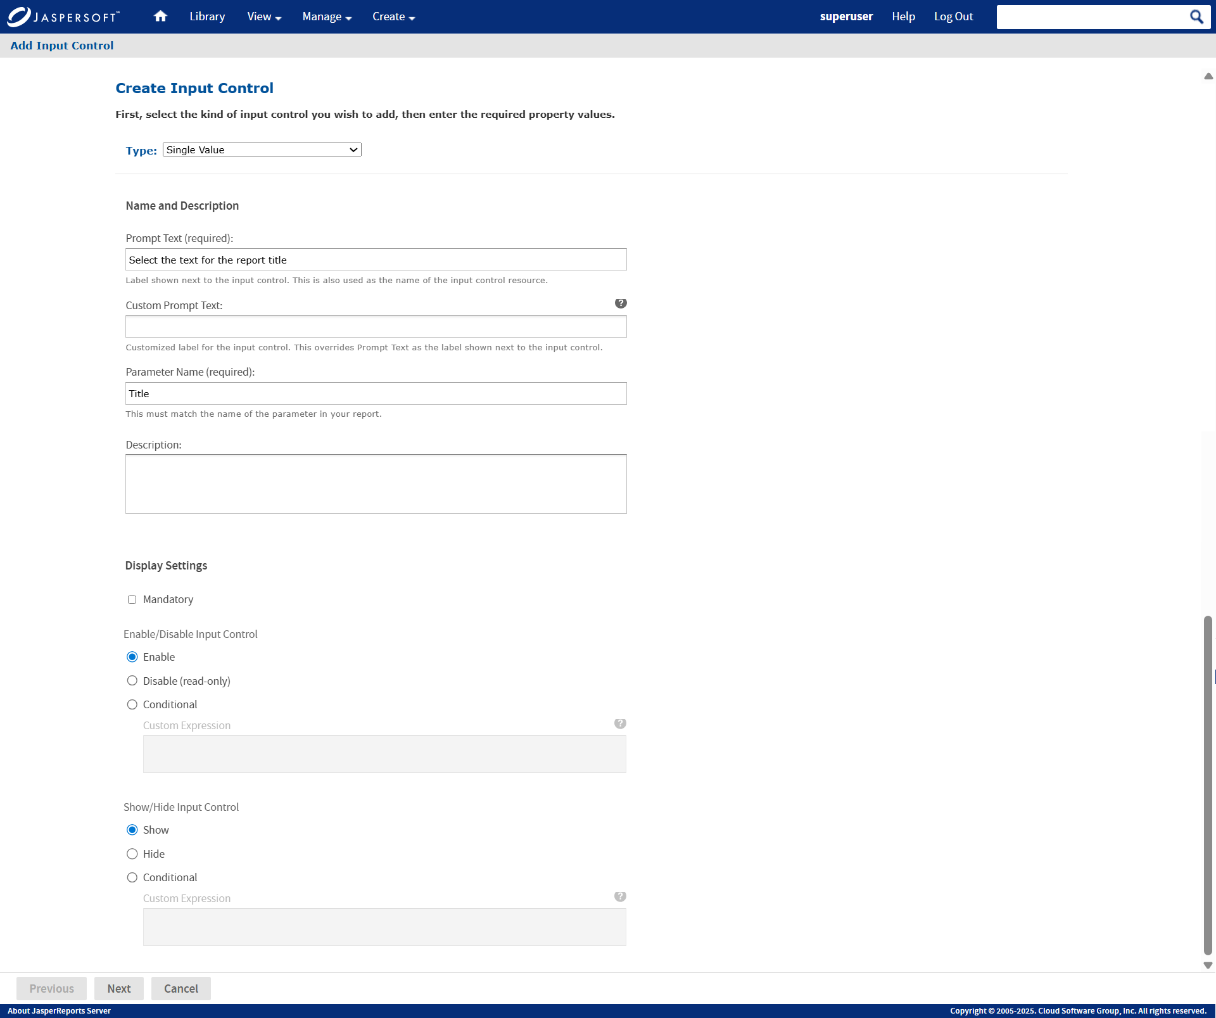Choose Conditional under Enable/Disable Input Control
The height and width of the screenshot is (1018, 1216).
point(132,704)
